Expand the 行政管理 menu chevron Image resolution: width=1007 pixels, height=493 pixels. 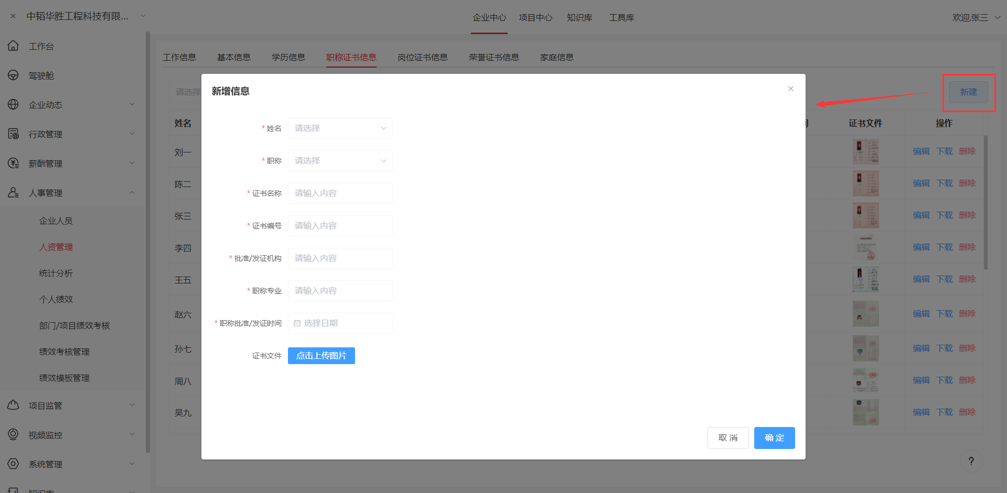(132, 134)
